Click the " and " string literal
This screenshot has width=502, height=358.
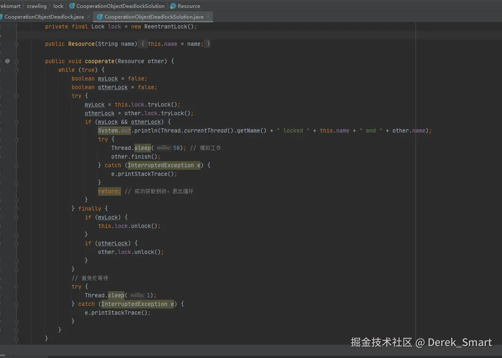(x=371, y=130)
